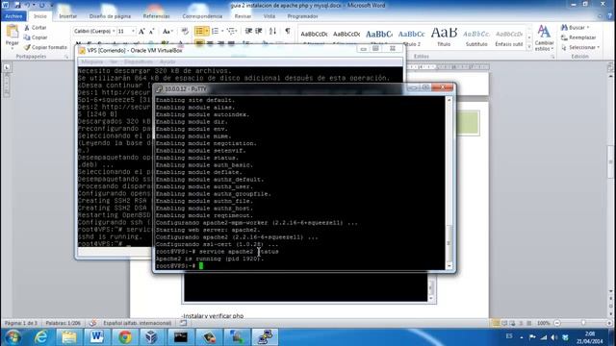Screen dimensions: 616x346
Task: Click the Save icon in quick access toolbar
Action: [17, 5]
